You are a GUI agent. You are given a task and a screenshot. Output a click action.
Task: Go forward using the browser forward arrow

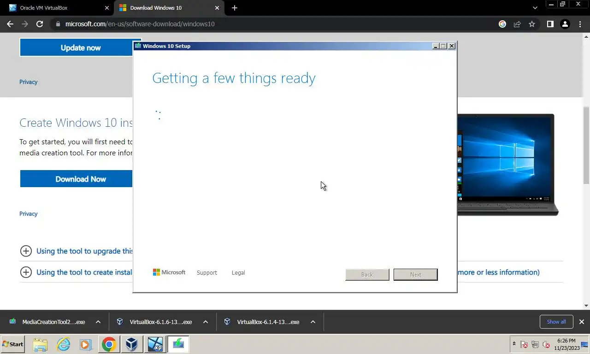(x=25, y=24)
